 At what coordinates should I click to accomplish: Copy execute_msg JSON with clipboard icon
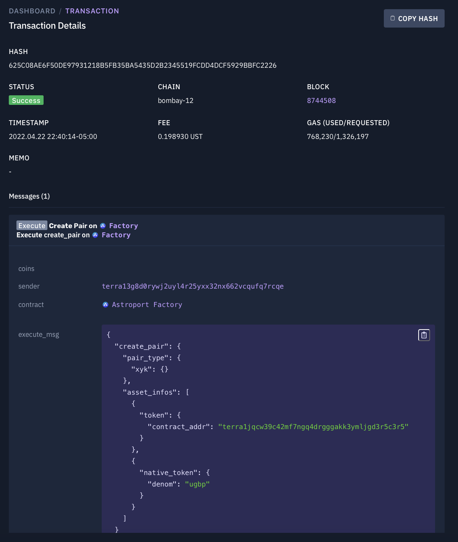pos(424,335)
